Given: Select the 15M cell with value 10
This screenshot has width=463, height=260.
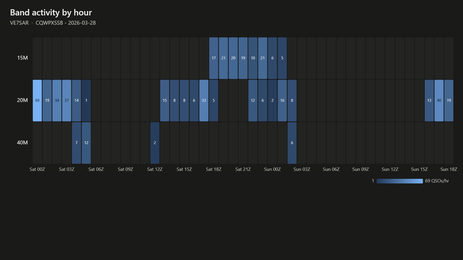Looking at the screenshot, I should coord(253,58).
